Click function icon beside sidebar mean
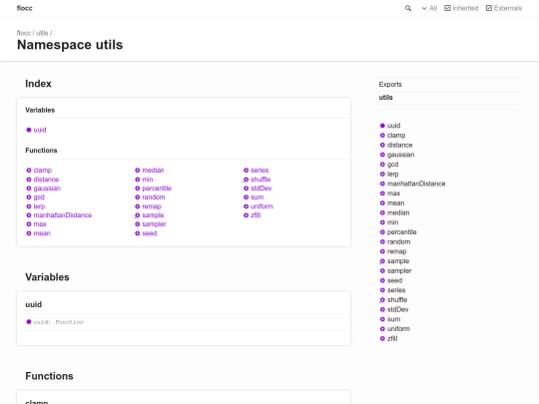Viewport: 539px width, 404px height. (x=382, y=203)
